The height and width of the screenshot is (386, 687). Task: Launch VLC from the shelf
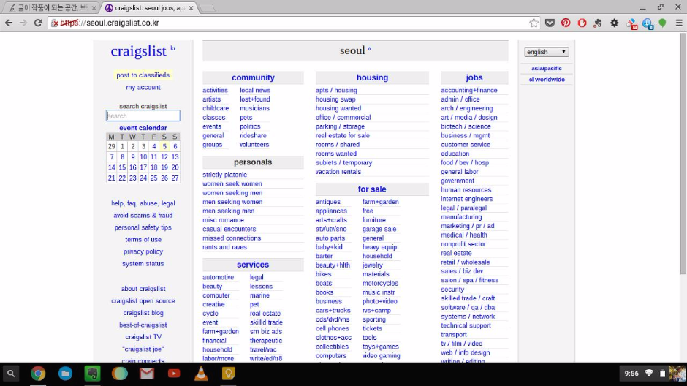pyautogui.click(x=201, y=374)
